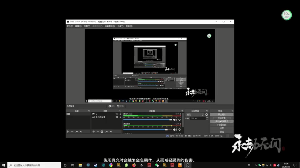Open settings gear of microphone mixer track

pyautogui.click(x=180, y=120)
